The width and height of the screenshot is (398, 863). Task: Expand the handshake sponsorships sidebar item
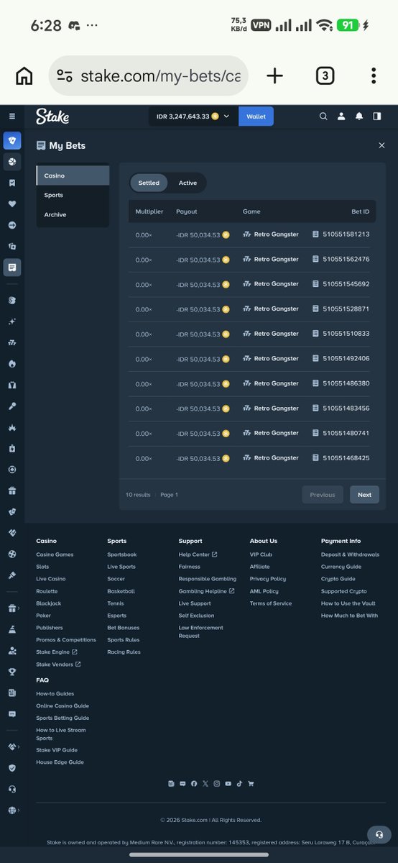click(12, 746)
